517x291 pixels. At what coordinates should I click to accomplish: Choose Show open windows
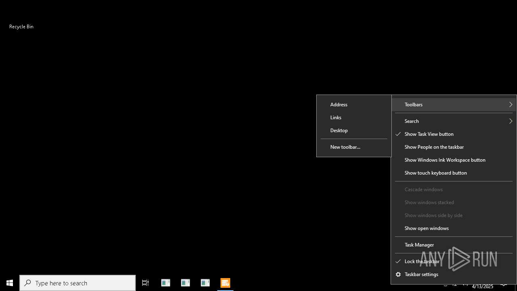pos(454,228)
